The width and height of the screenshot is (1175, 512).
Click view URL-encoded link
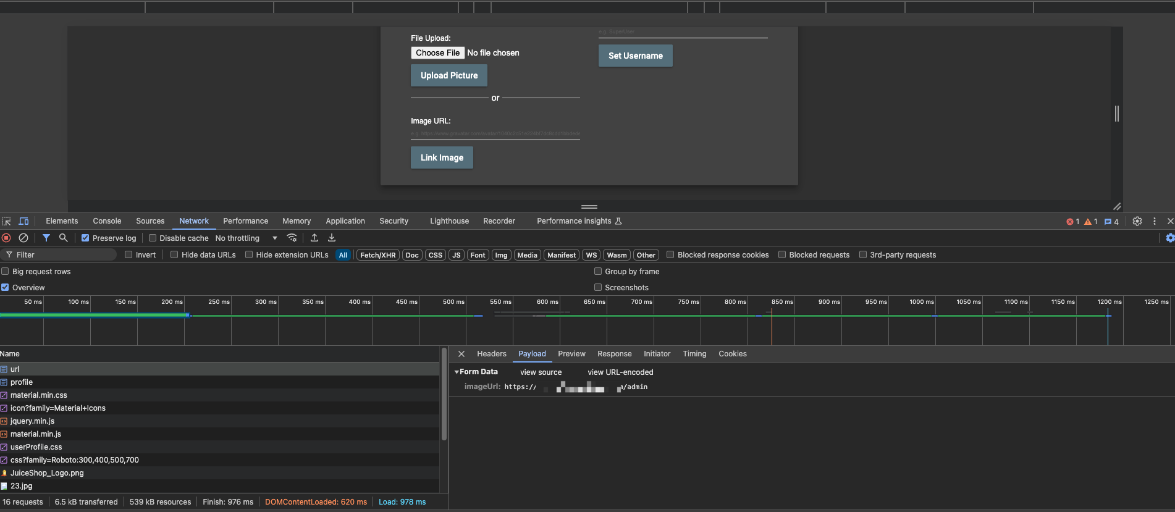620,372
